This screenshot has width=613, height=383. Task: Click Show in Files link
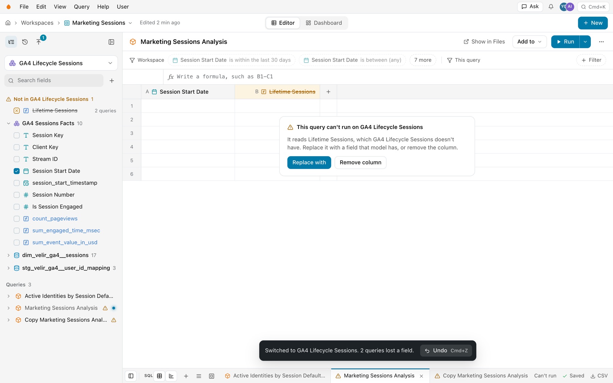(x=484, y=42)
